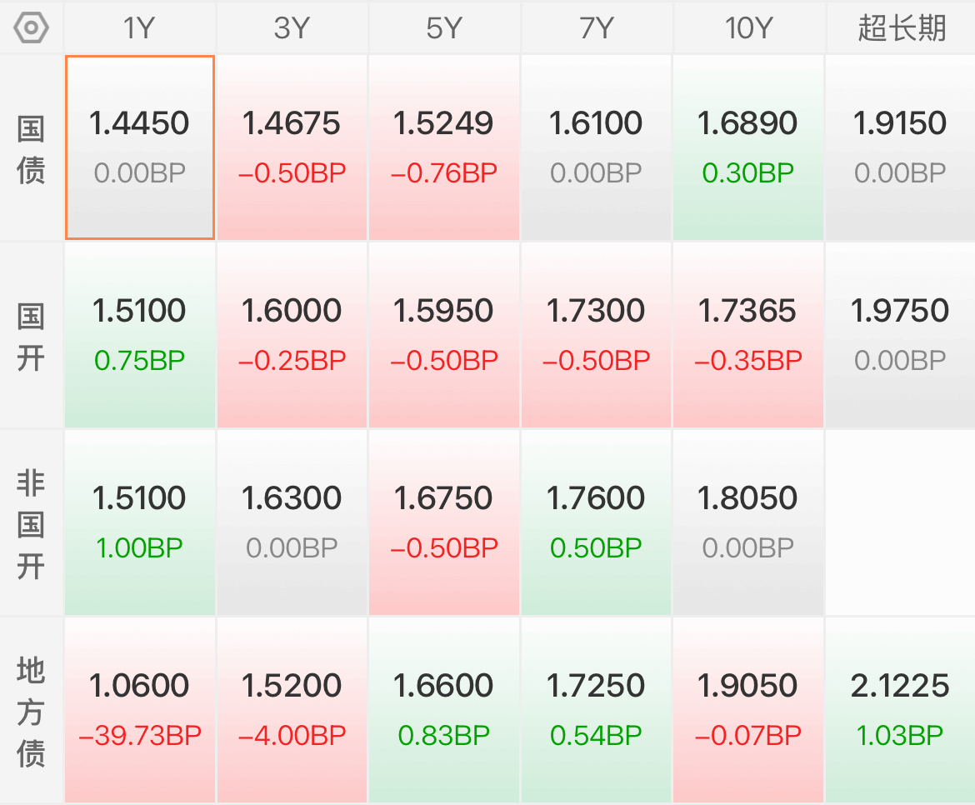Image resolution: width=975 pixels, height=805 pixels.
Task: Open 地方债 3Y cell with -4.00BP
Action: (292, 710)
